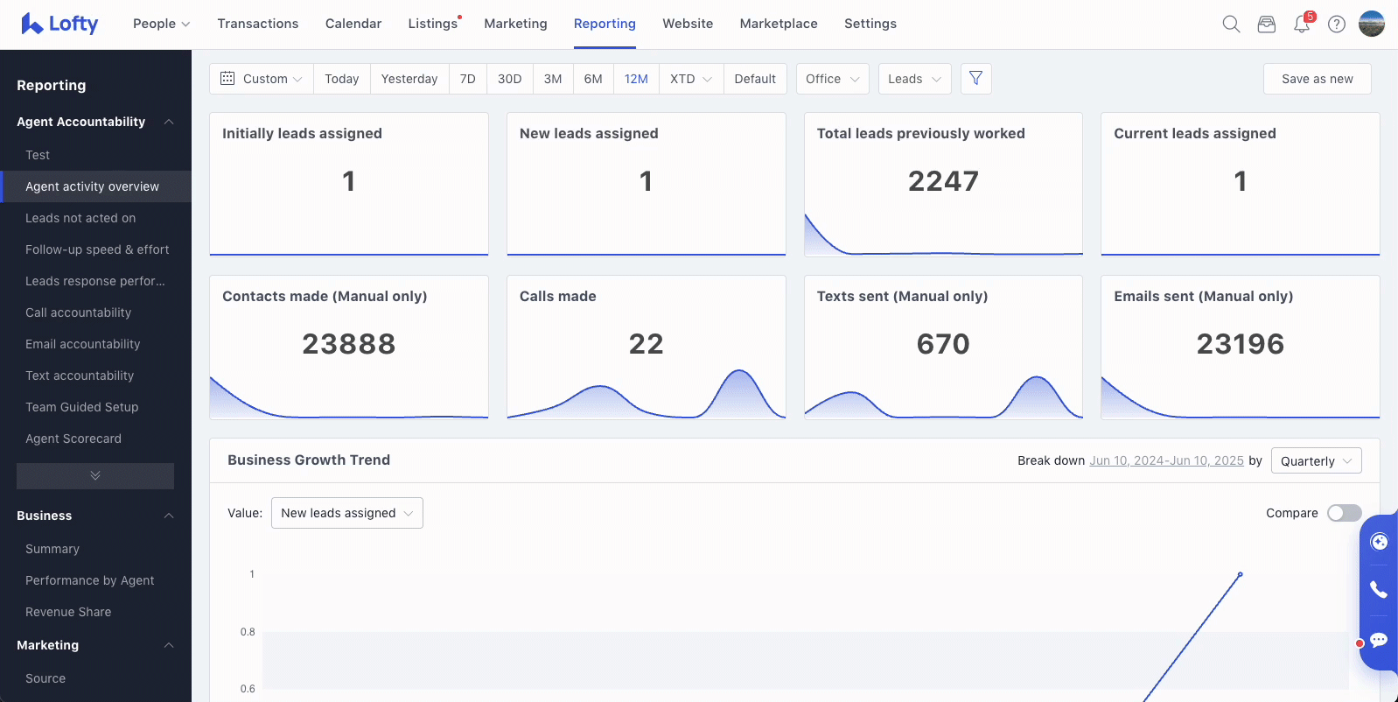Viewport: 1398px width, 702px height.
Task: Select the 12M range
Action: click(636, 79)
